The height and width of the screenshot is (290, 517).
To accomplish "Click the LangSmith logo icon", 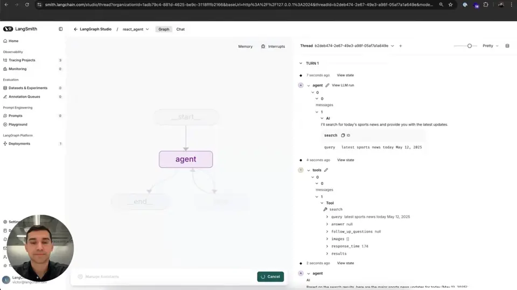I will click(8, 29).
